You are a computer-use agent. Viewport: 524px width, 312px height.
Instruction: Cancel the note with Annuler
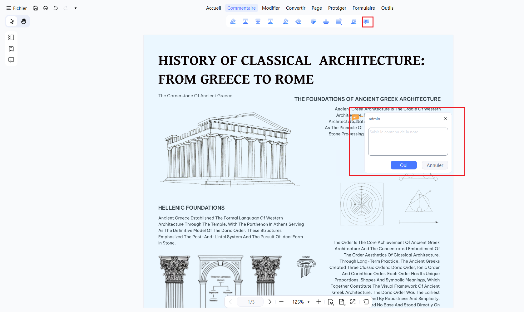[x=435, y=165]
